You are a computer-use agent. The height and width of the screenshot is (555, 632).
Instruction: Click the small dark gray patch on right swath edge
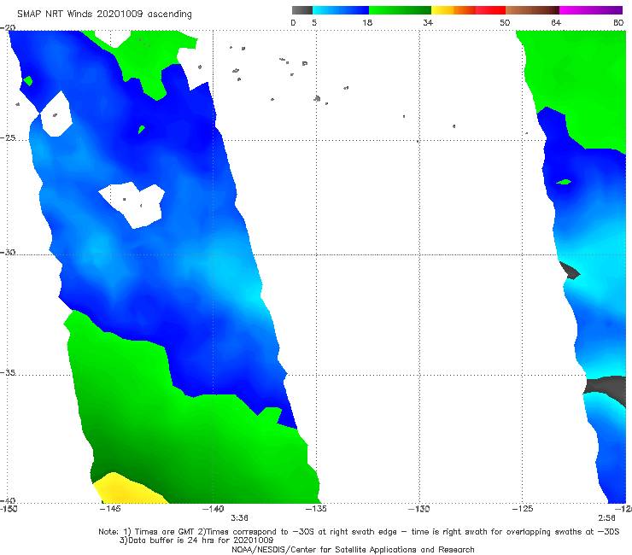tap(571, 271)
